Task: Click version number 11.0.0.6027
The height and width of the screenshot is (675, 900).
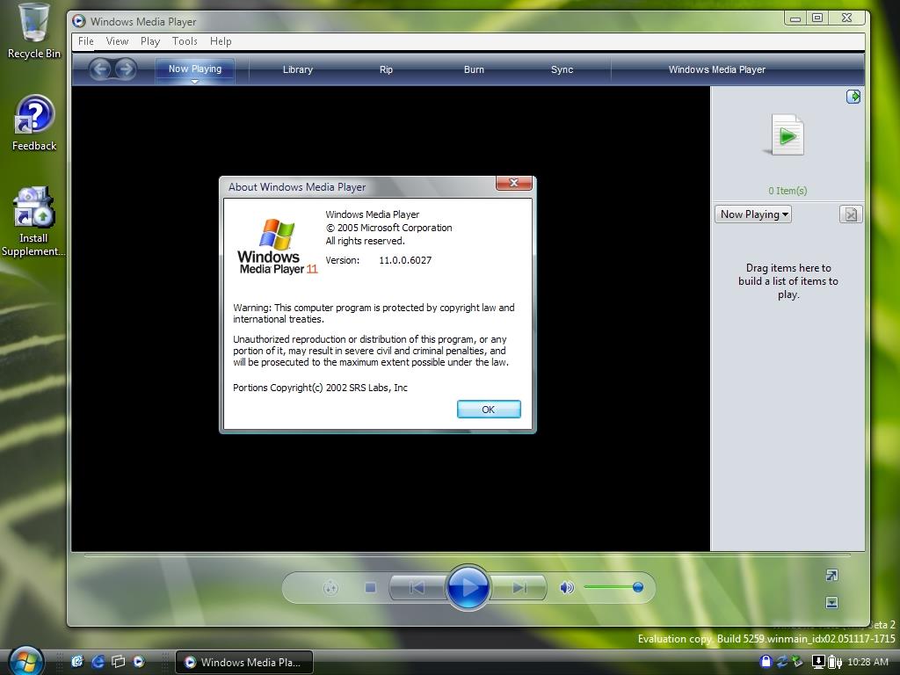Action: [405, 260]
